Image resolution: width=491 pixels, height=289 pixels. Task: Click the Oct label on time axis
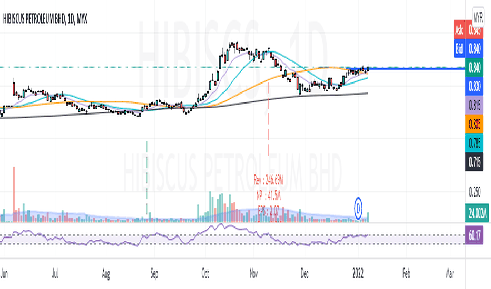(x=205, y=274)
